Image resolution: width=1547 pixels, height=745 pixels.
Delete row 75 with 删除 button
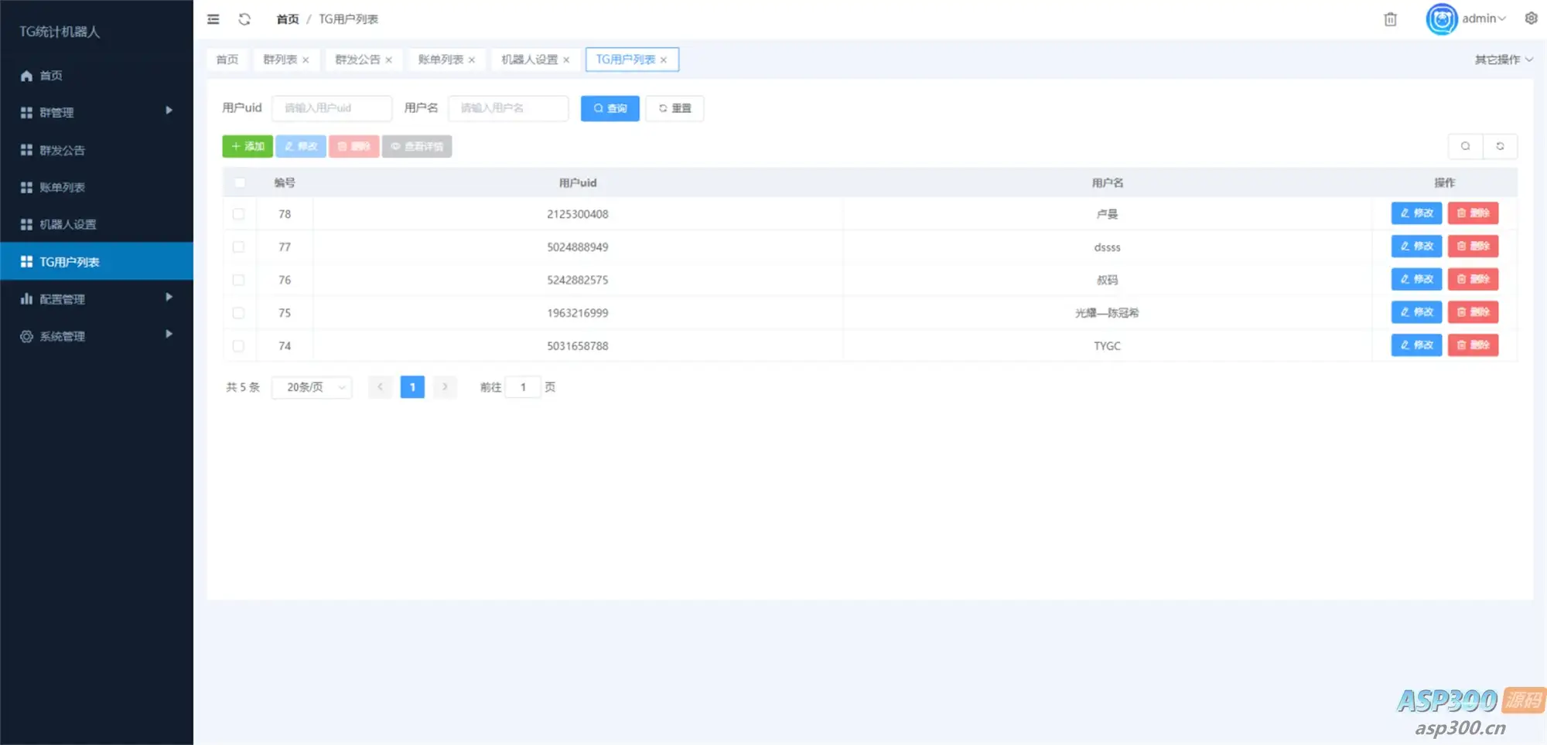(1473, 312)
